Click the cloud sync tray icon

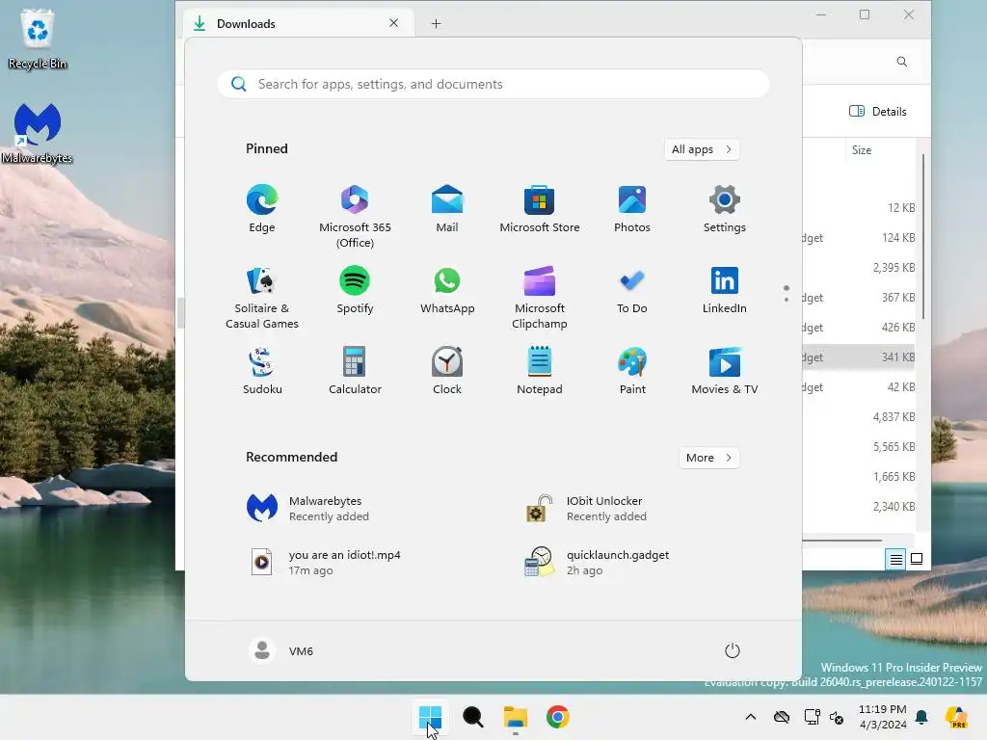[782, 717]
